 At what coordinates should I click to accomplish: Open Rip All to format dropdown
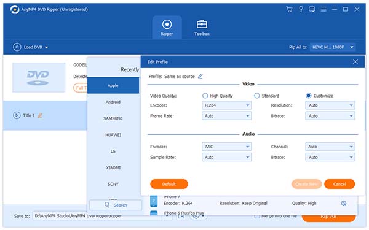333,47
